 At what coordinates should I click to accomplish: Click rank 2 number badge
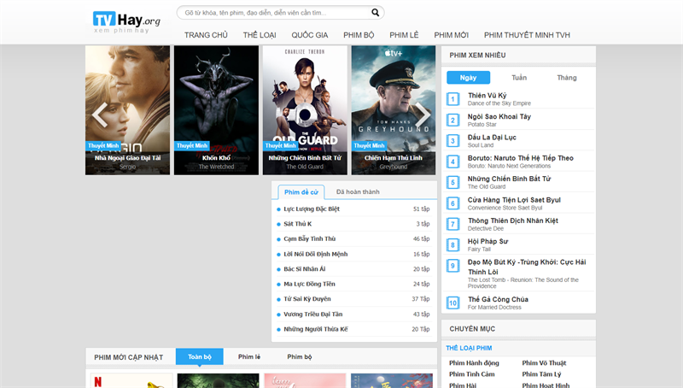(x=452, y=121)
